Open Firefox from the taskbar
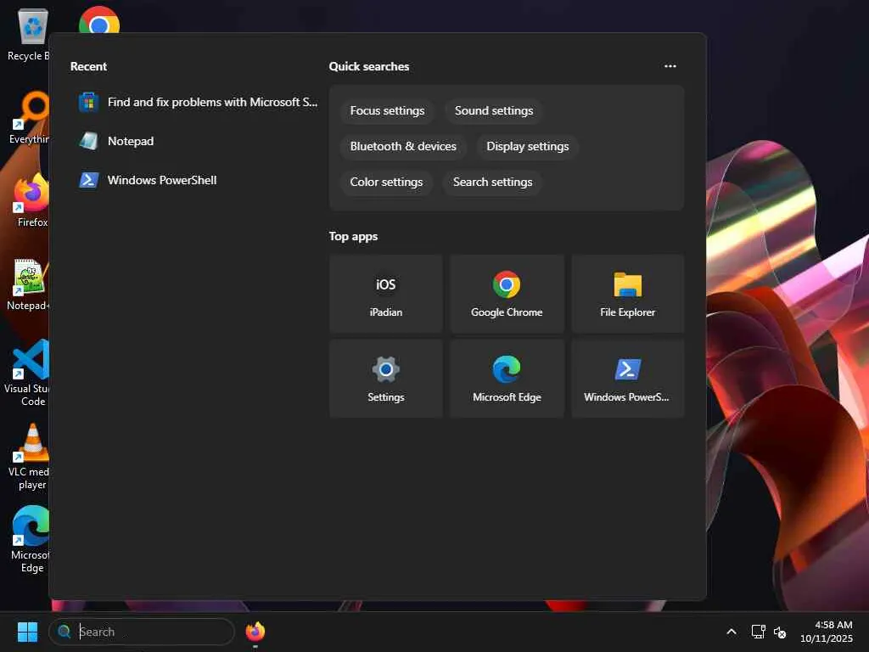Screen dimensions: 869x652 (x=255, y=632)
